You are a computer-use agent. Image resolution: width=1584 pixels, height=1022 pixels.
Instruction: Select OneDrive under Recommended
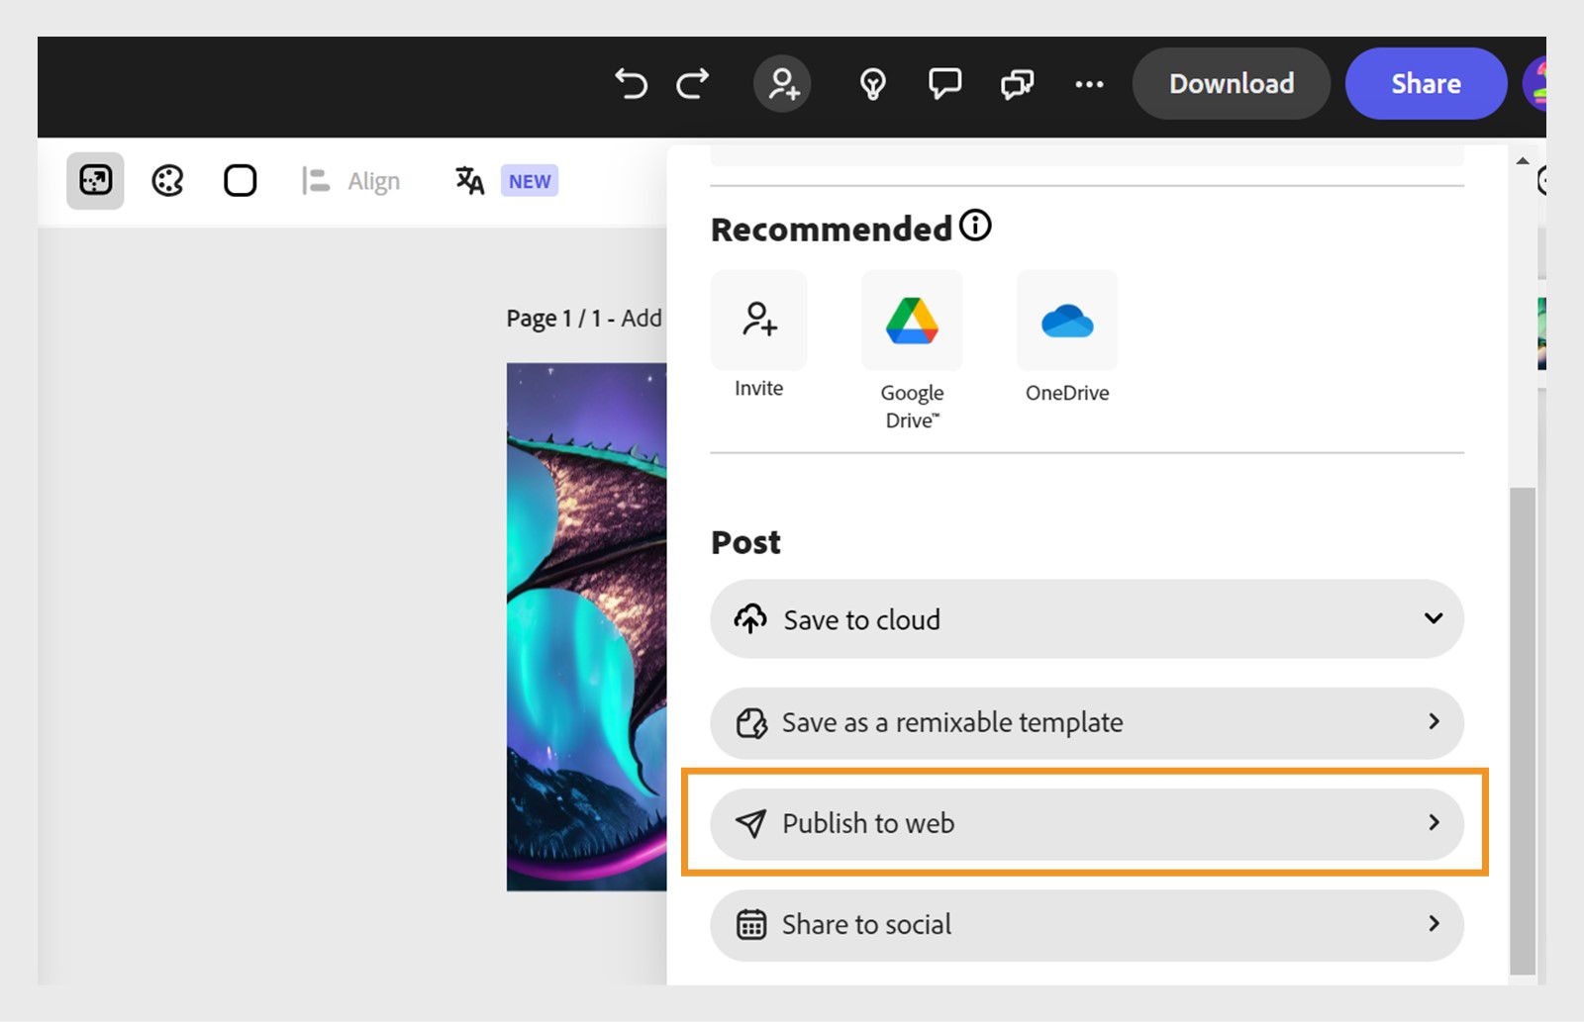(x=1066, y=320)
